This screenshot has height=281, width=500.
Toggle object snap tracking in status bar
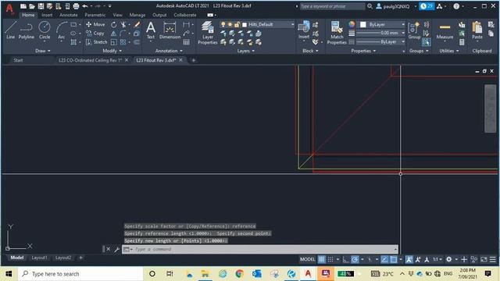tap(384, 259)
